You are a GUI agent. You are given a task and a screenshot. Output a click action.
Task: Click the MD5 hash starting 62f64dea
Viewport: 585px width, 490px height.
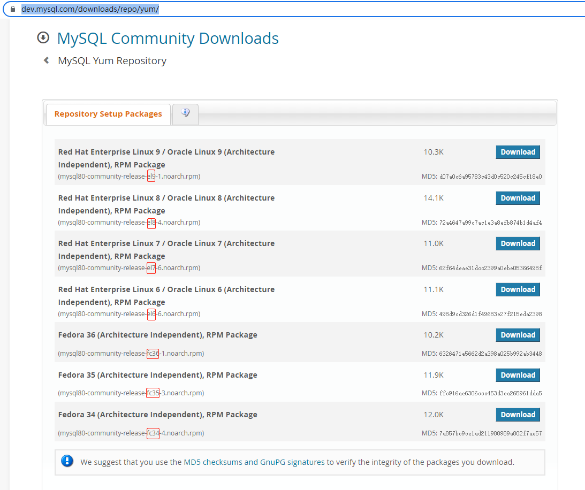point(491,268)
